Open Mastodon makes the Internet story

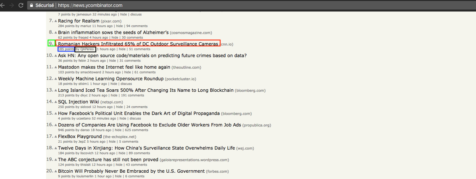pos(114,67)
